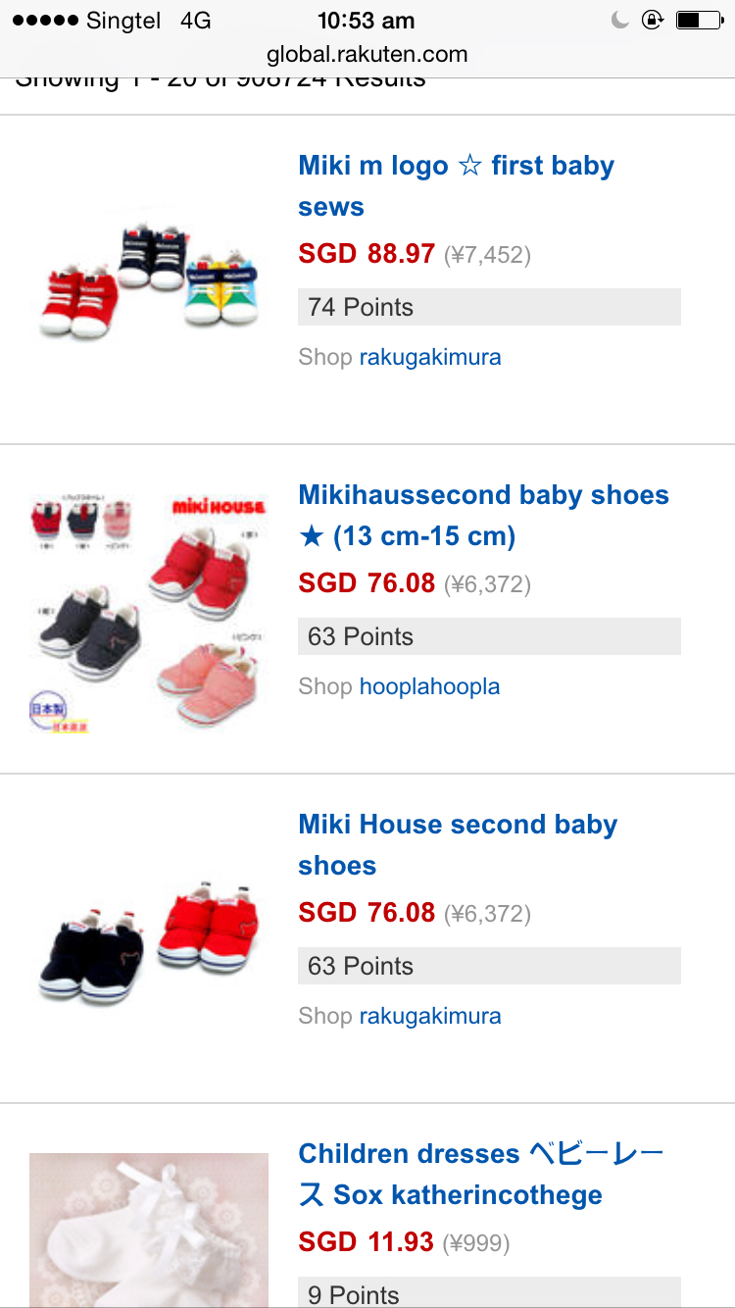Viewport: 735px width, 1308px height.
Task: Tap the white lace socks thumbnail
Action: (x=149, y=1230)
